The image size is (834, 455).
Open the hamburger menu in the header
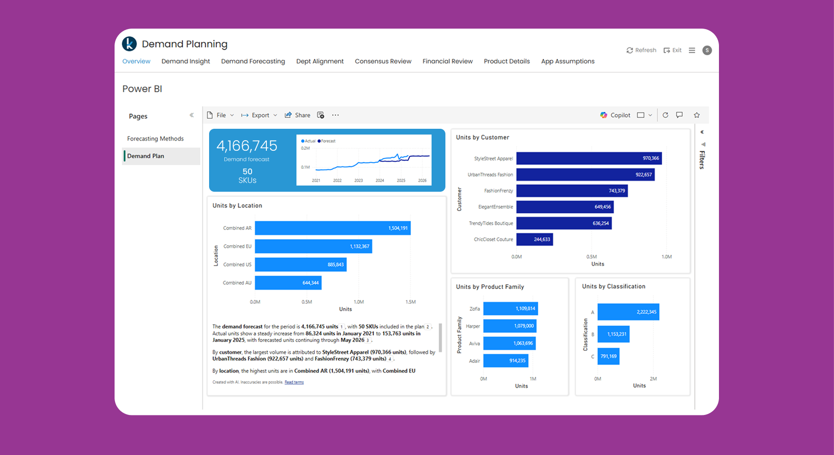click(692, 51)
